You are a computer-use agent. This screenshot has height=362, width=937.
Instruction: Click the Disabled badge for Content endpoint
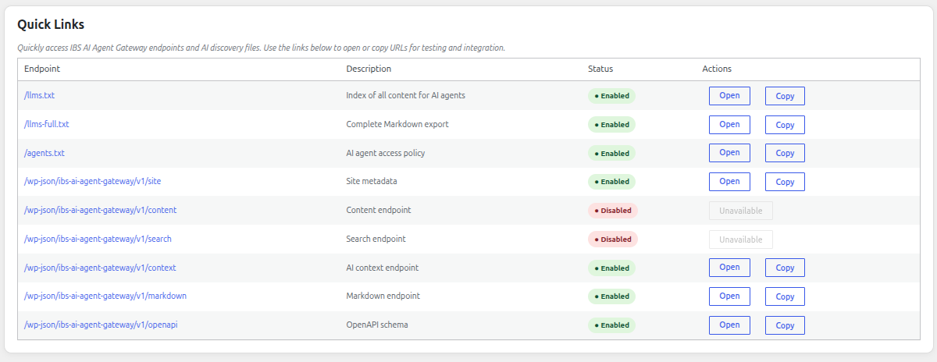[x=613, y=211]
